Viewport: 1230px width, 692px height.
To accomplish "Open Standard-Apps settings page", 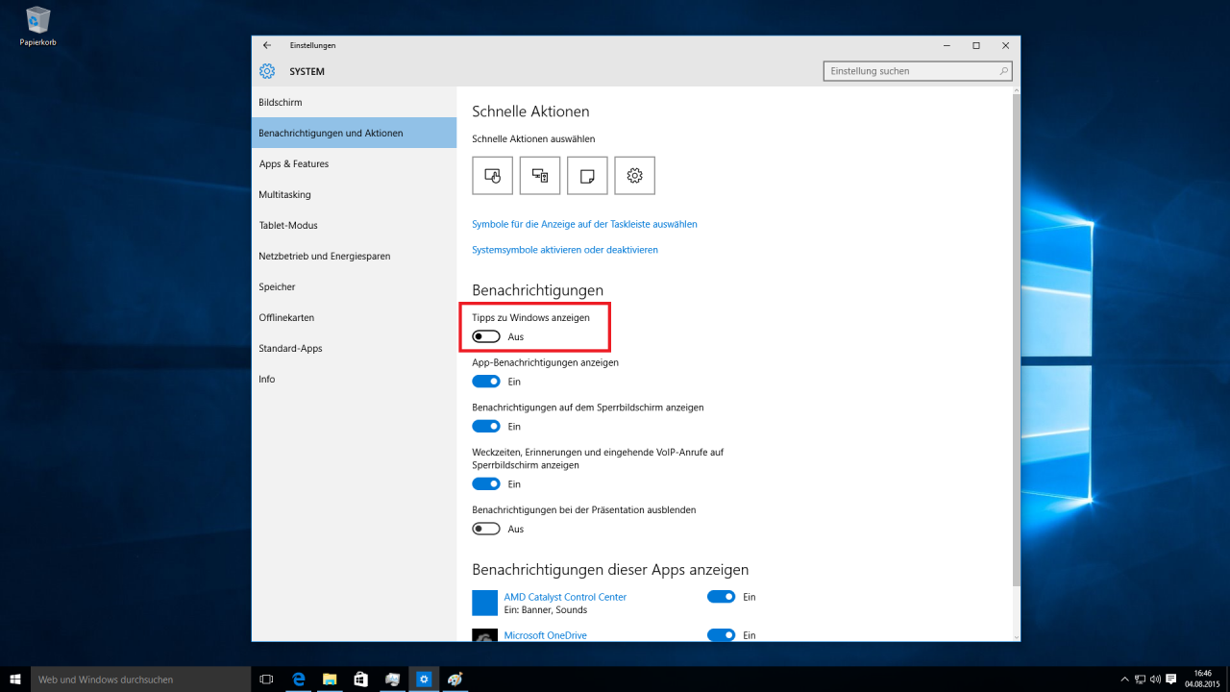I will [354, 348].
